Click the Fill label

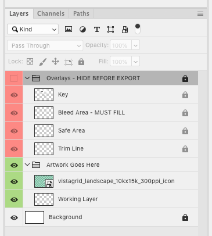[x=103, y=62]
